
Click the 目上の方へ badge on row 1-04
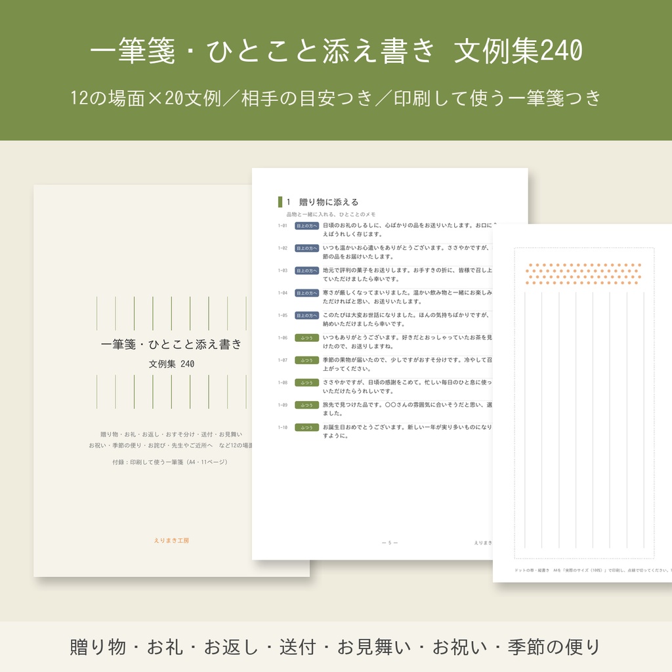(x=307, y=293)
